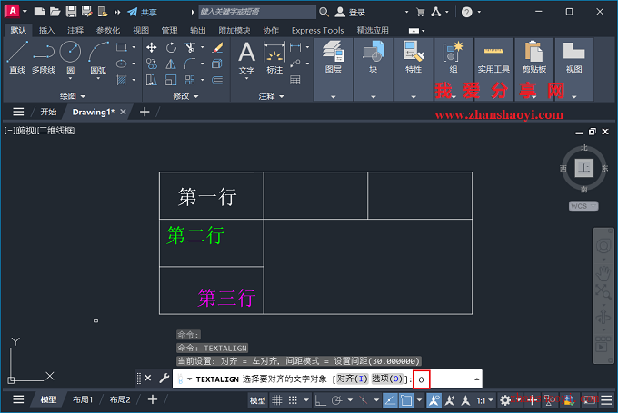This screenshot has height=413, width=618.
Task: Click the Explode tool icon
Action: tap(217, 64)
